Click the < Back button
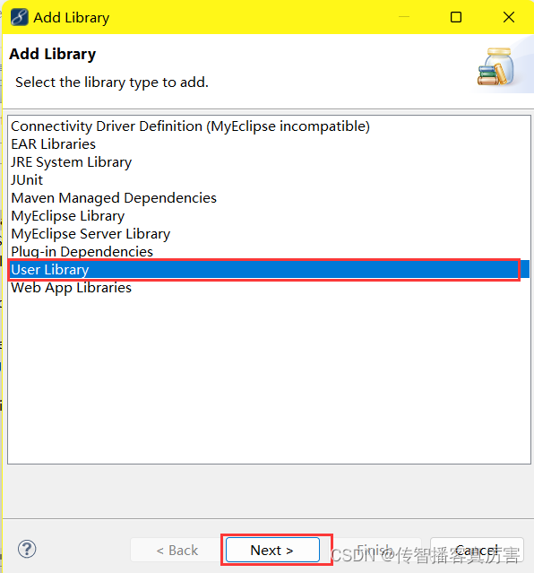The width and height of the screenshot is (534, 573). click(x=177, y=550)
